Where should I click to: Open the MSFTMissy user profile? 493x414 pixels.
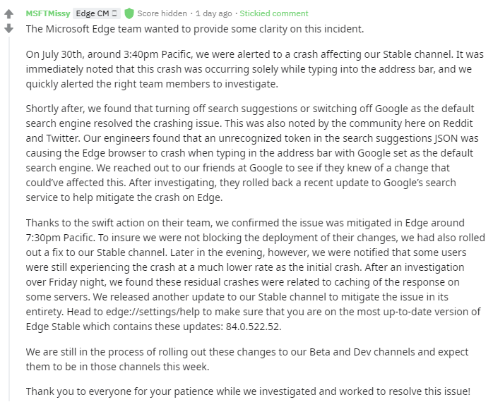pyautogui.click(x=47, y=13)
